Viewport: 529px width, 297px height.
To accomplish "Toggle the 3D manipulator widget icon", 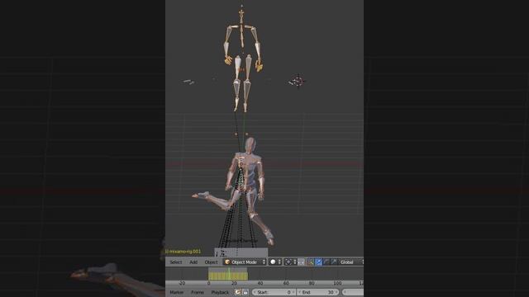I will [311, 262].
